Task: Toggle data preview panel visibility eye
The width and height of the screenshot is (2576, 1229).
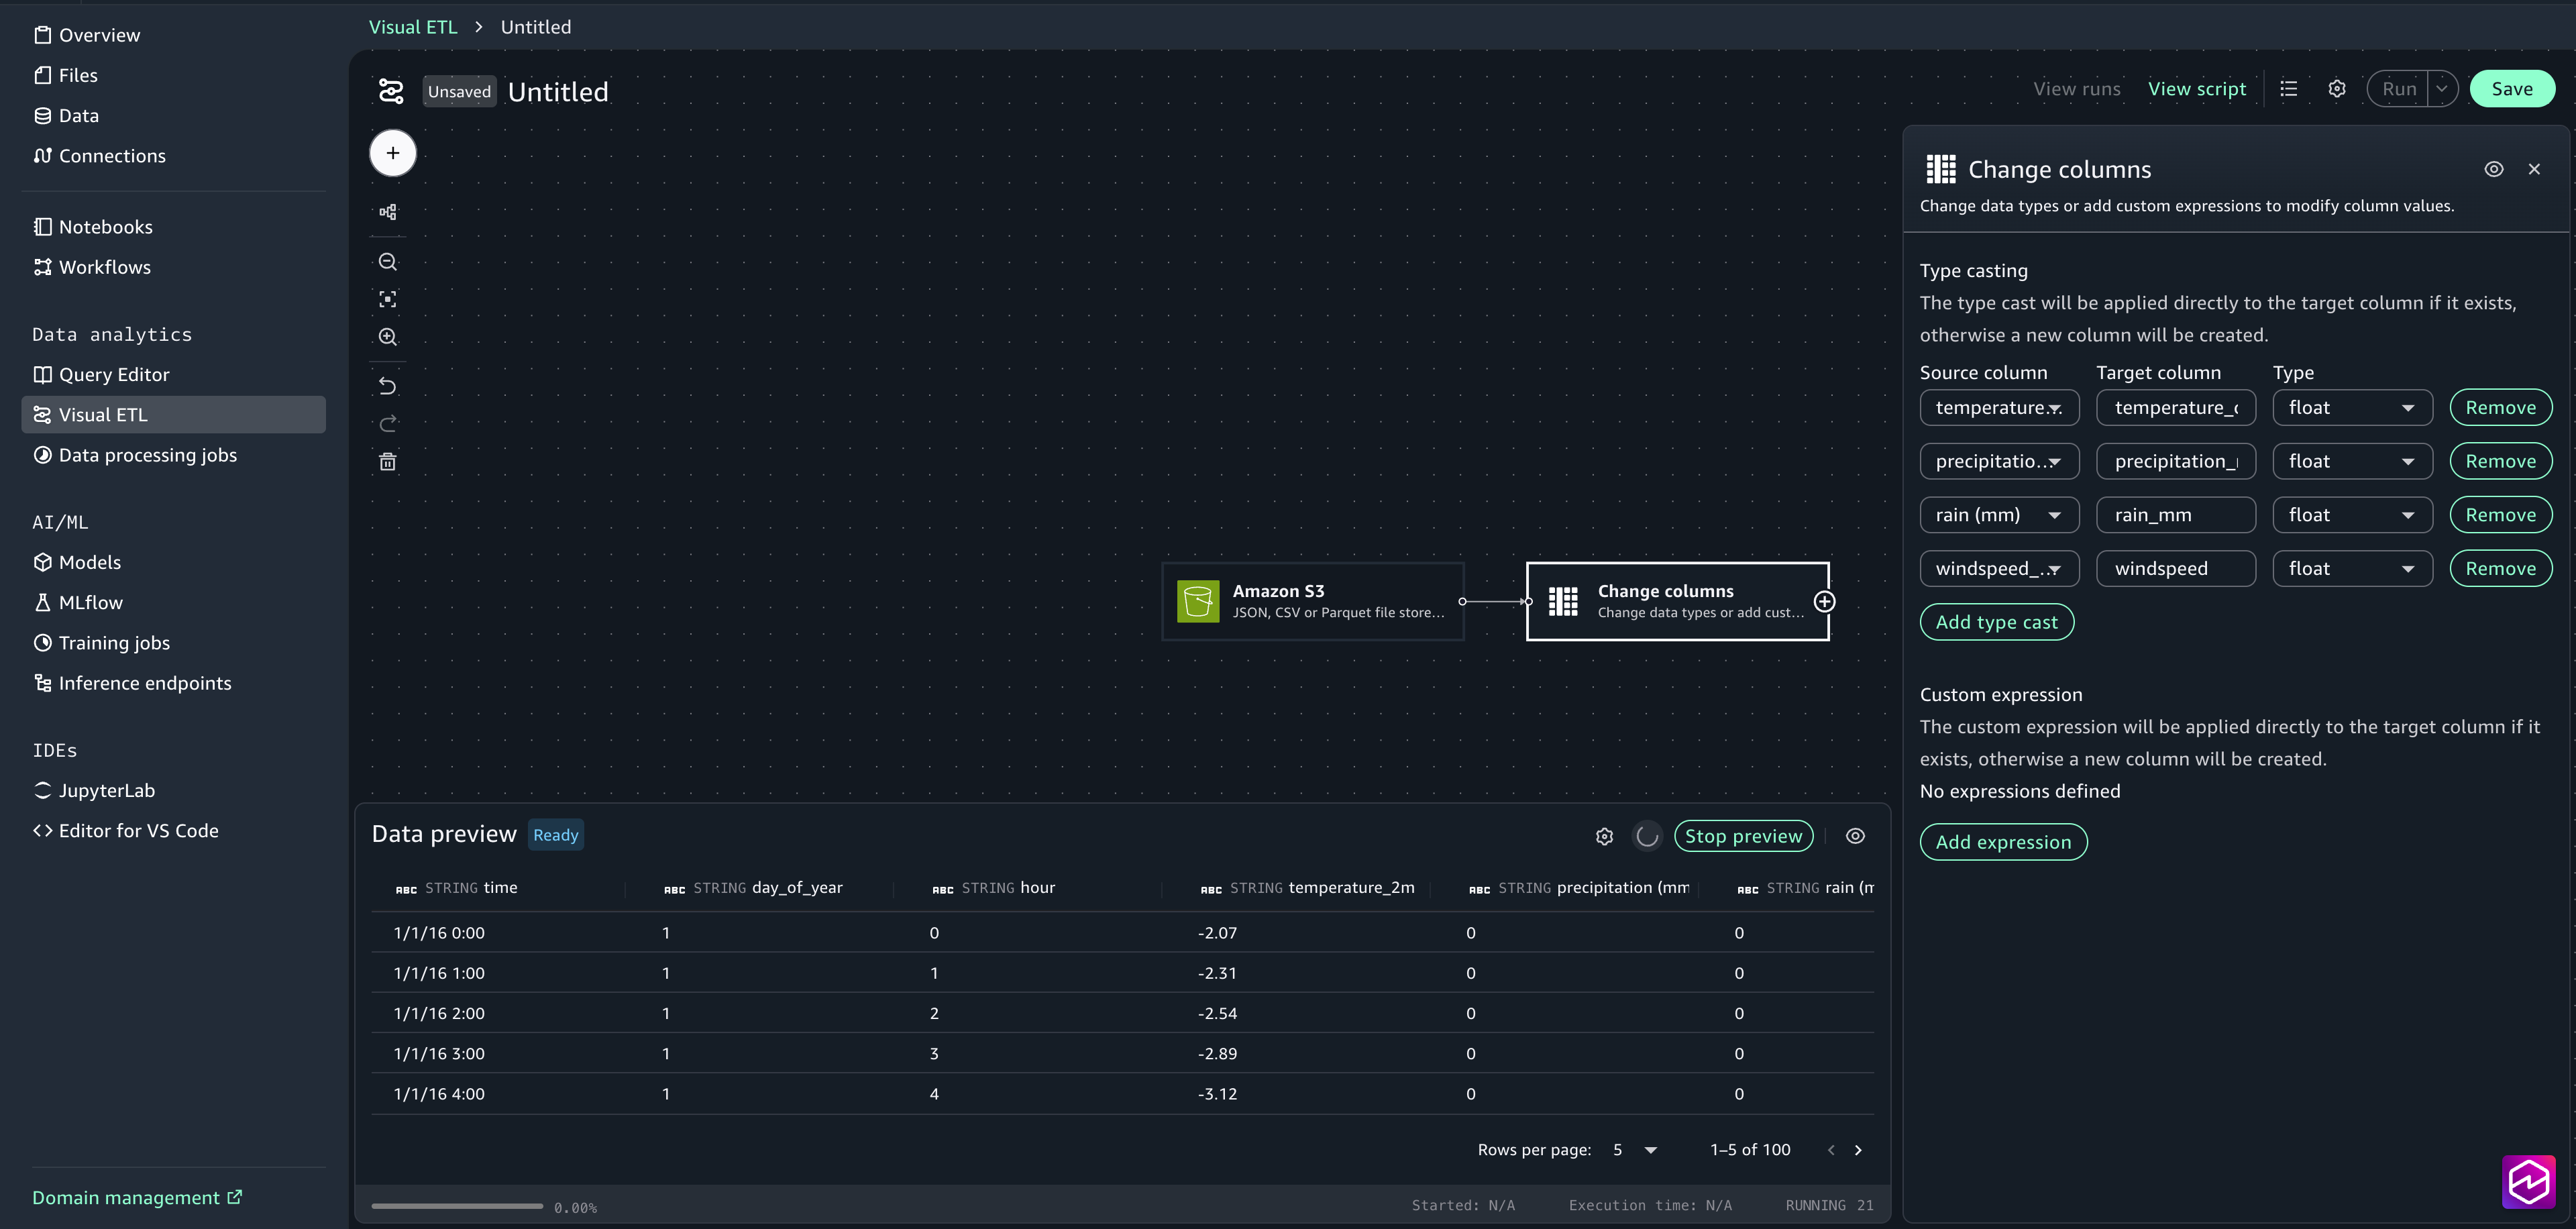Action: pos(1855,836)
